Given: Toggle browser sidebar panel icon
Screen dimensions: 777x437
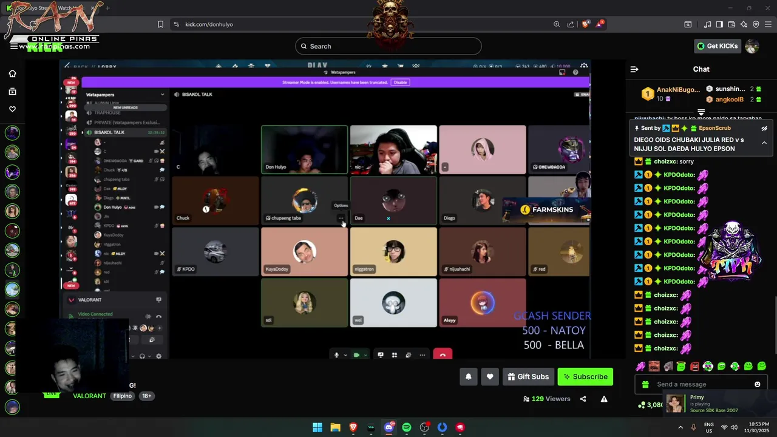Looking at the screenshot, I should coord(719,24).
